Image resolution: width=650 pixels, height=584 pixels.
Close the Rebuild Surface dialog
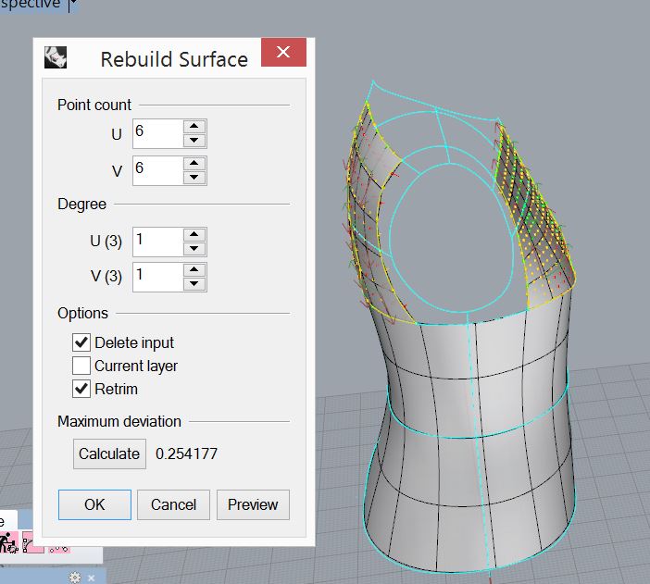pyautogui.click(x=283, y=52)
